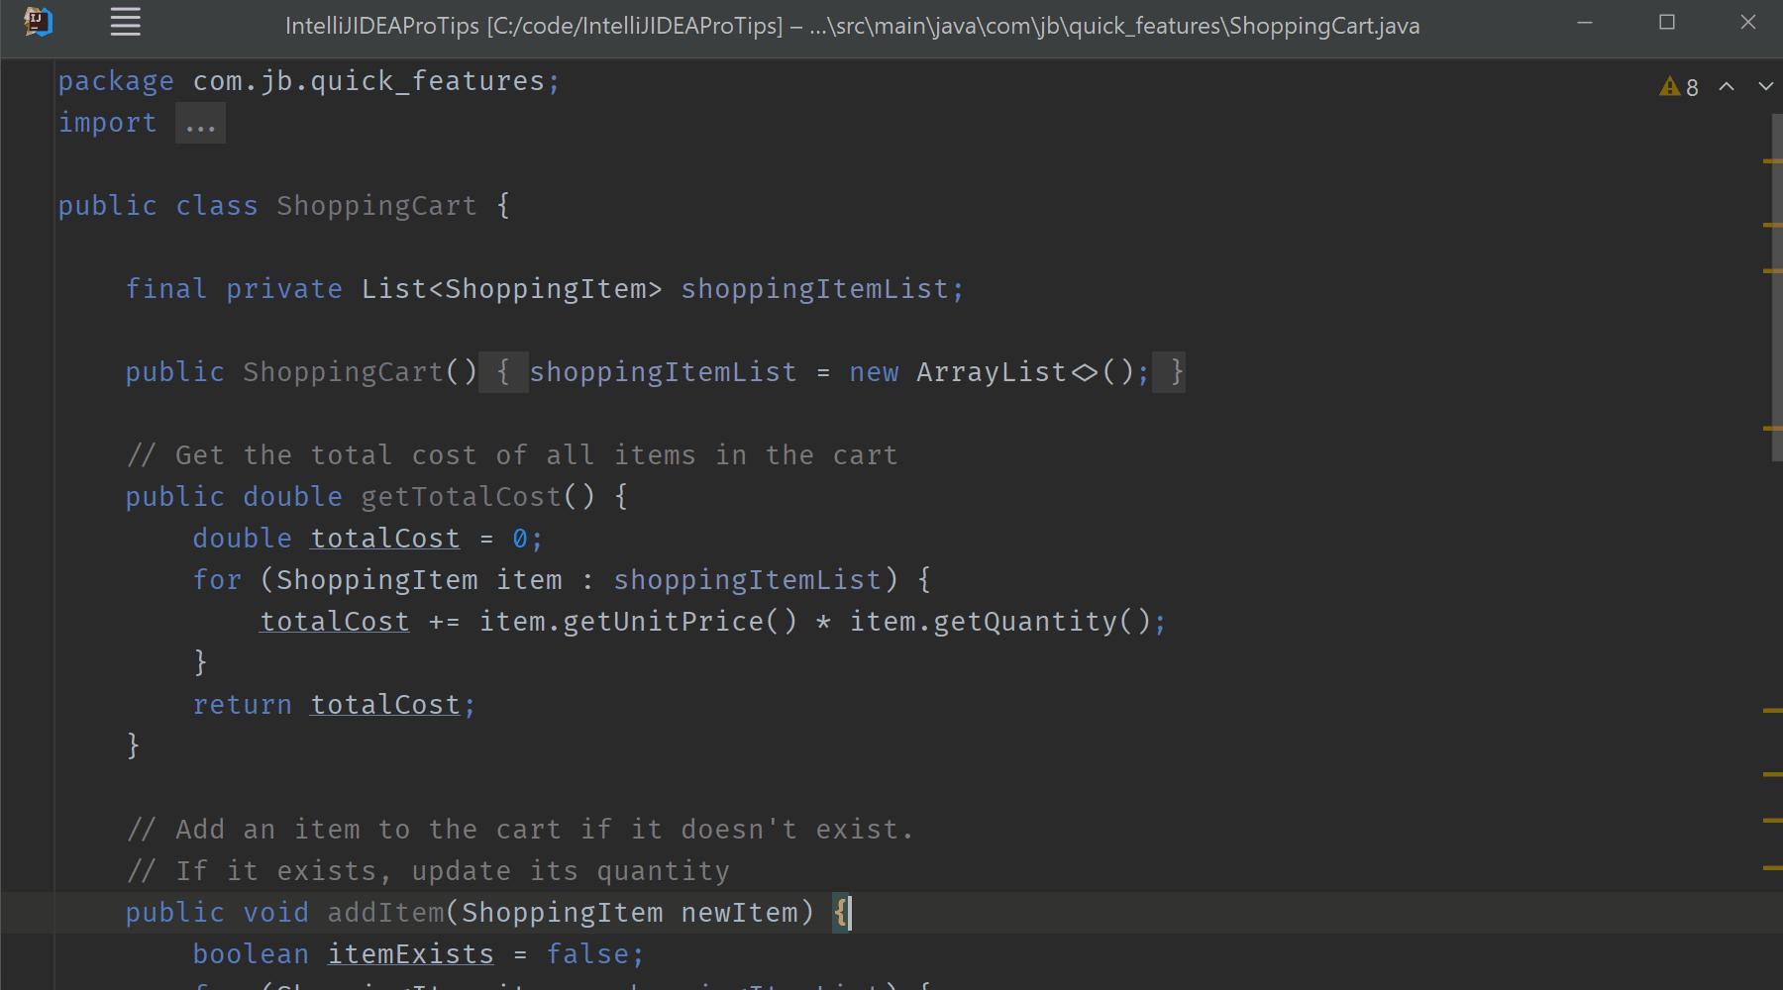Click the itemExists boolean declaration
Image resolution: width=1783 pixels, height=990 pixels.
[x=410, y=953]
